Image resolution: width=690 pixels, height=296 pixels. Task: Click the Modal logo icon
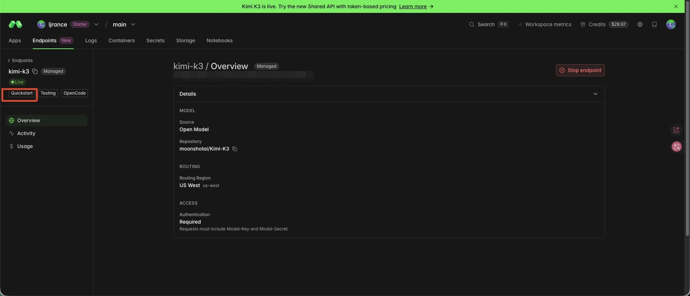pyautogui.click(x=15, y=24)
